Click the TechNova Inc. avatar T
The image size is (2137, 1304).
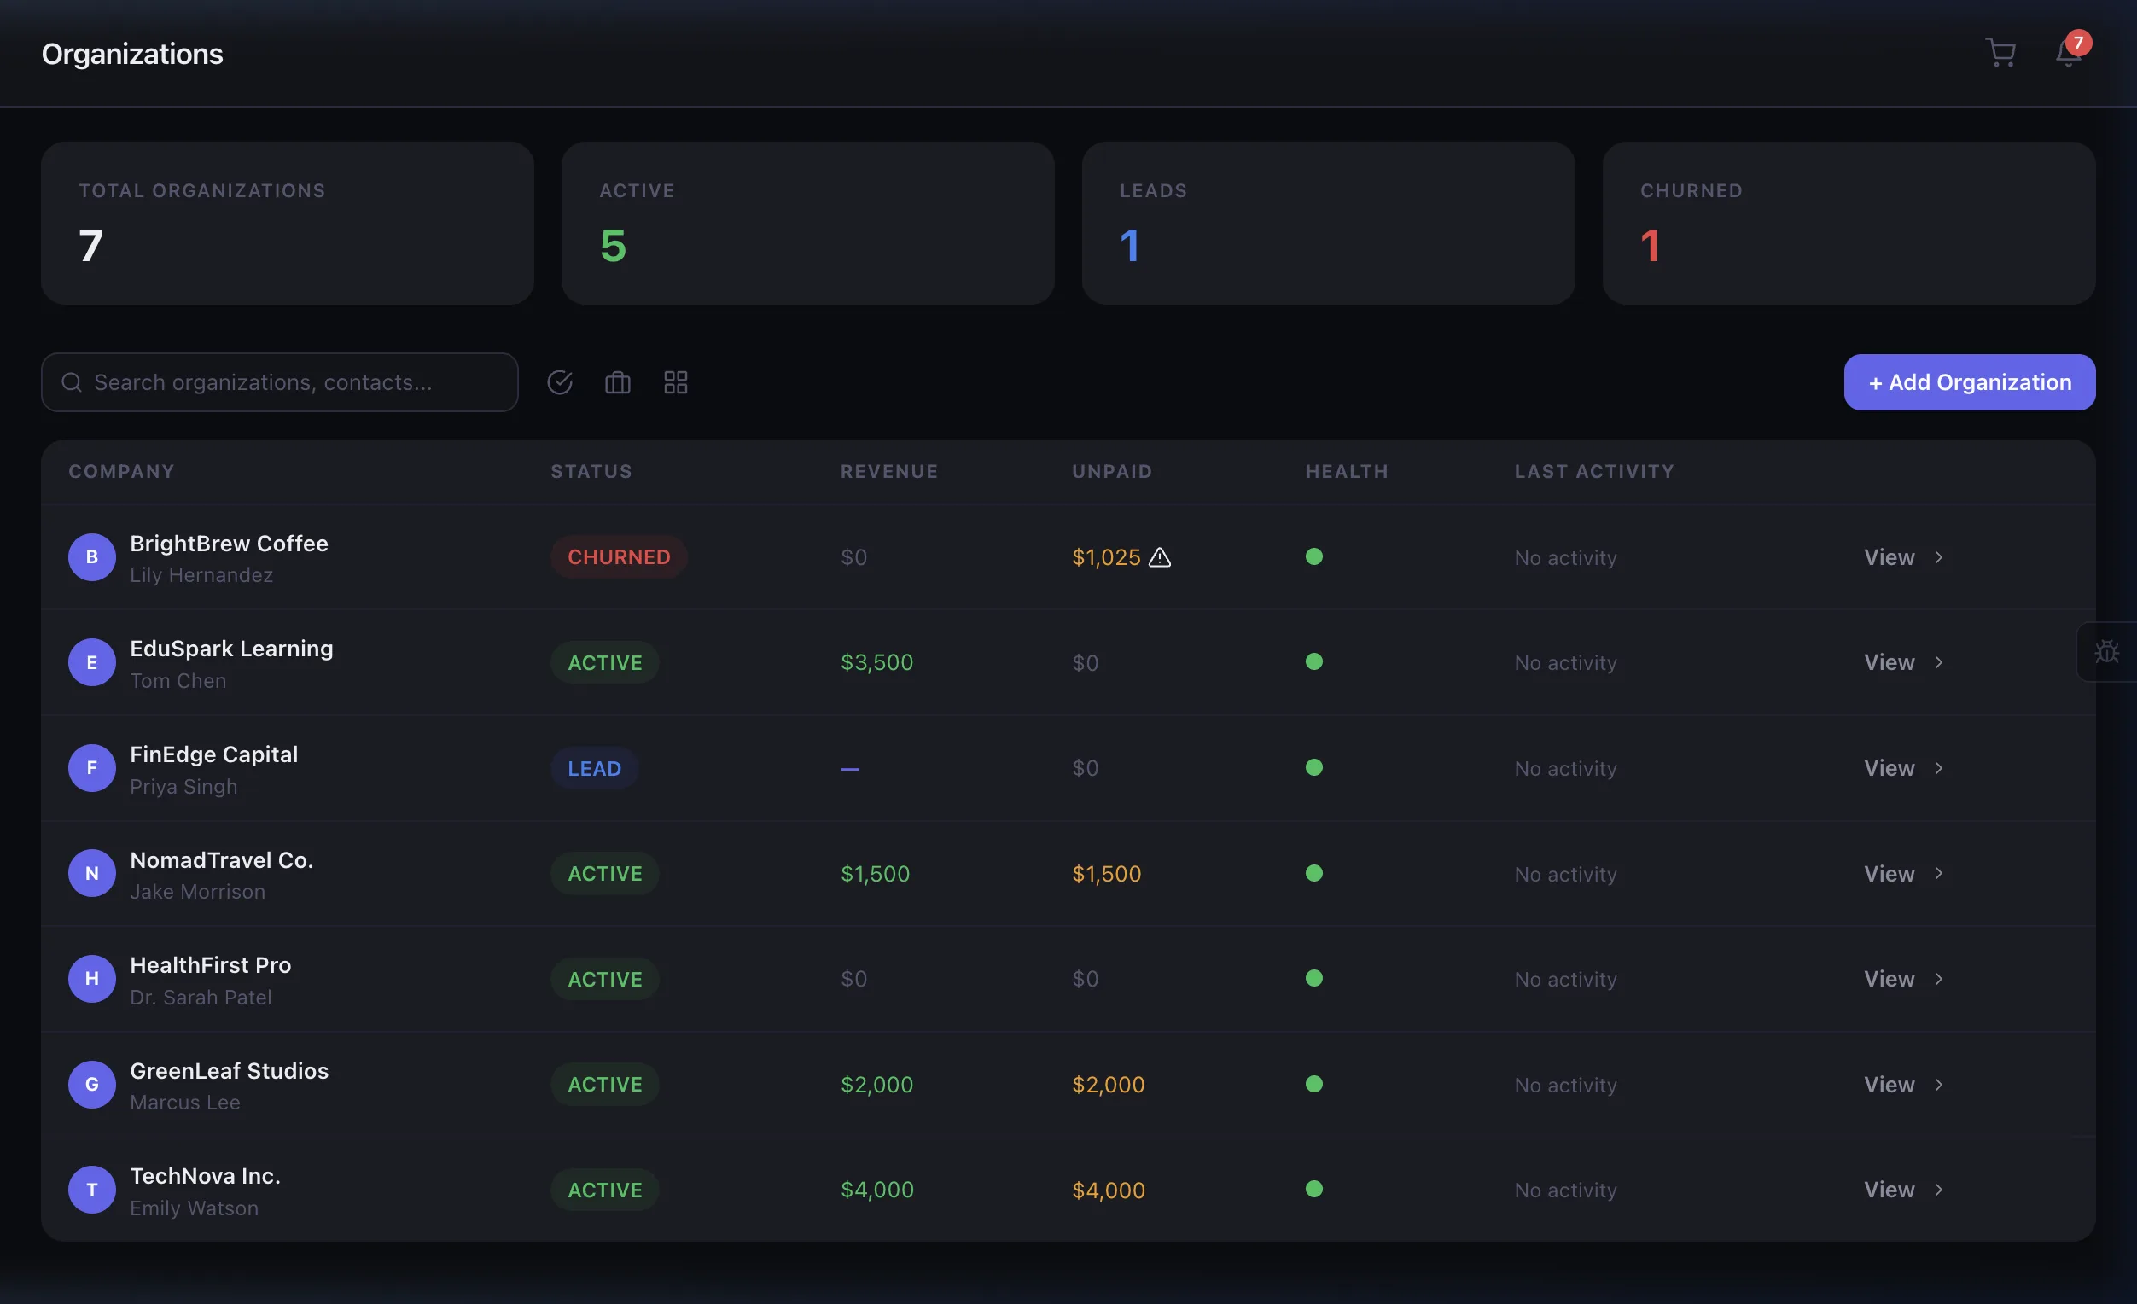click(x=92, y=1190)
